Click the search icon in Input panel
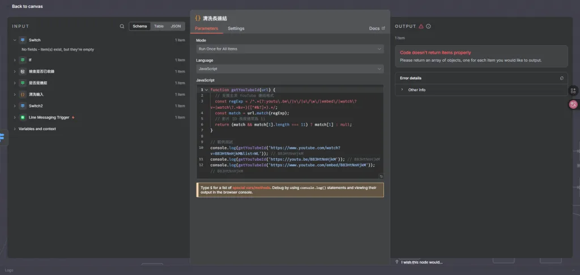The image size is (580, 275). click(x=122, y=26)
